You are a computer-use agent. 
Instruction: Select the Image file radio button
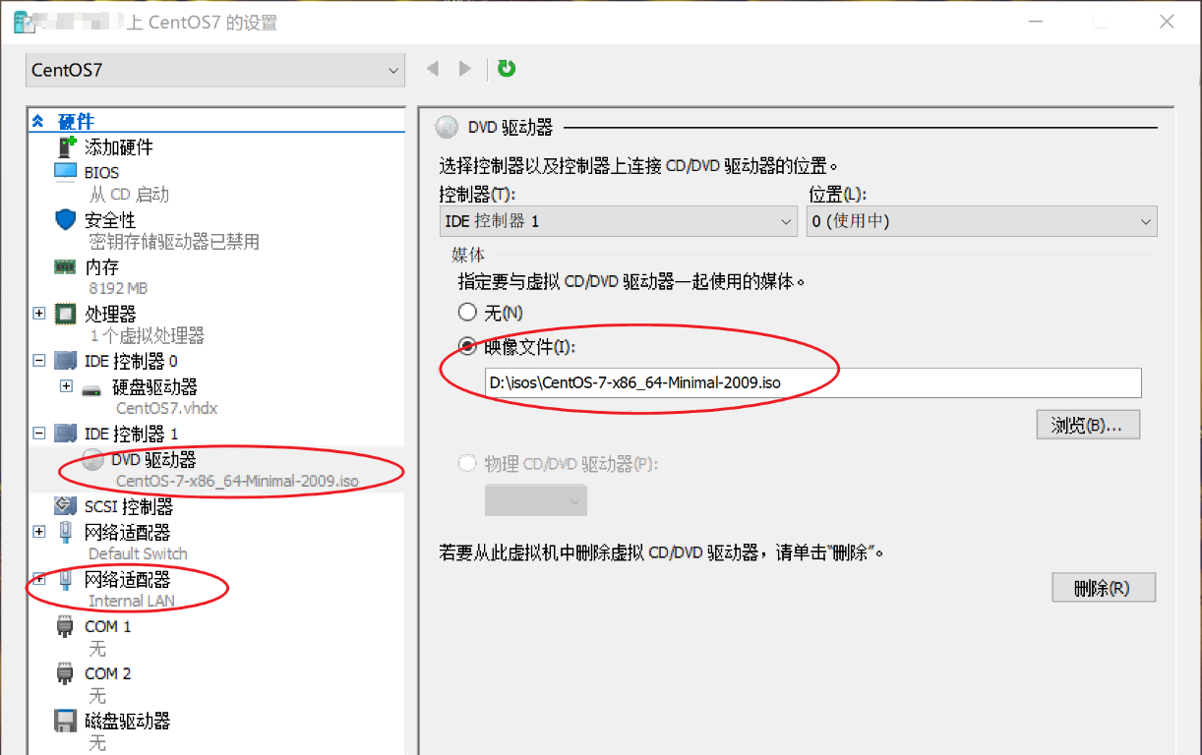[467, 347]
